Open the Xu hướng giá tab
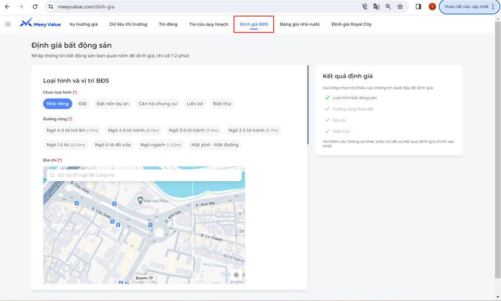The width and height of the screenshot is (501, 301). [x=83, y=24]
